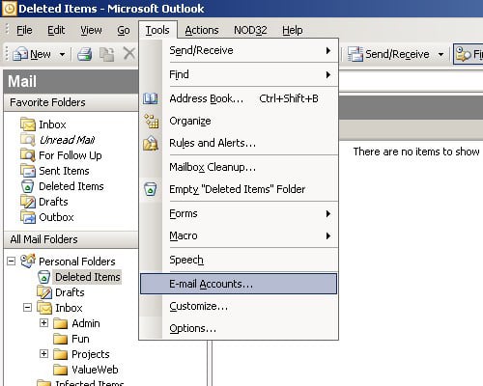Click the For Follow Up folder icon

pyautogui.click(x=28, y=155)
